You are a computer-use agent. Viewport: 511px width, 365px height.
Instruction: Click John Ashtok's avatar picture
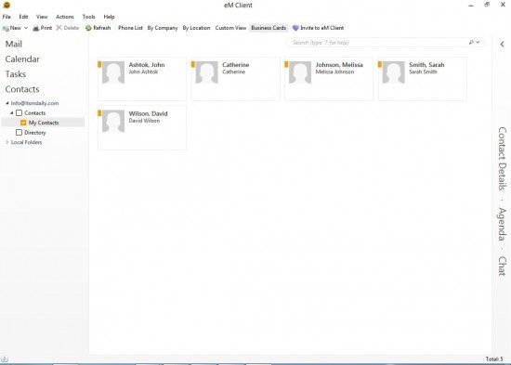tap(113, 72)
